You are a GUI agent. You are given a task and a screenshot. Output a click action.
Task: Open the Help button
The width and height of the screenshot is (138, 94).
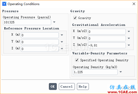pos(83,87)
